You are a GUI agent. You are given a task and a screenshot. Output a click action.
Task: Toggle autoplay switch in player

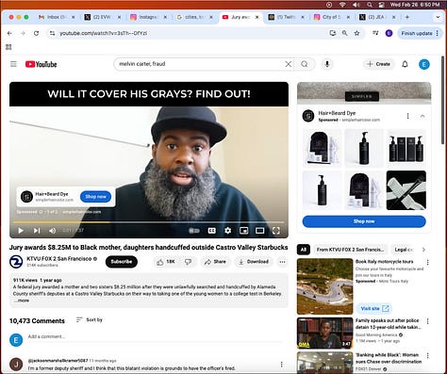[194, 231]
